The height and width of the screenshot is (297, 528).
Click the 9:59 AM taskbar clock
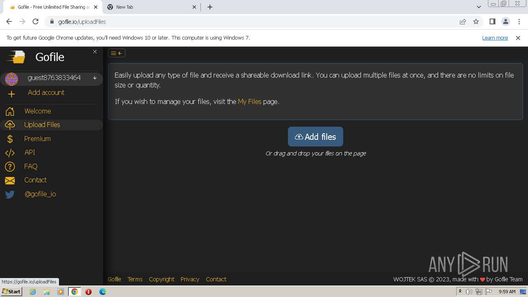pos(507,292)
